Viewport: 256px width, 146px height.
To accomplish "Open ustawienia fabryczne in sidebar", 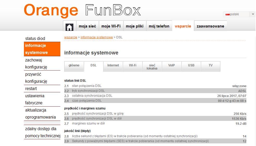I will 42,99.
